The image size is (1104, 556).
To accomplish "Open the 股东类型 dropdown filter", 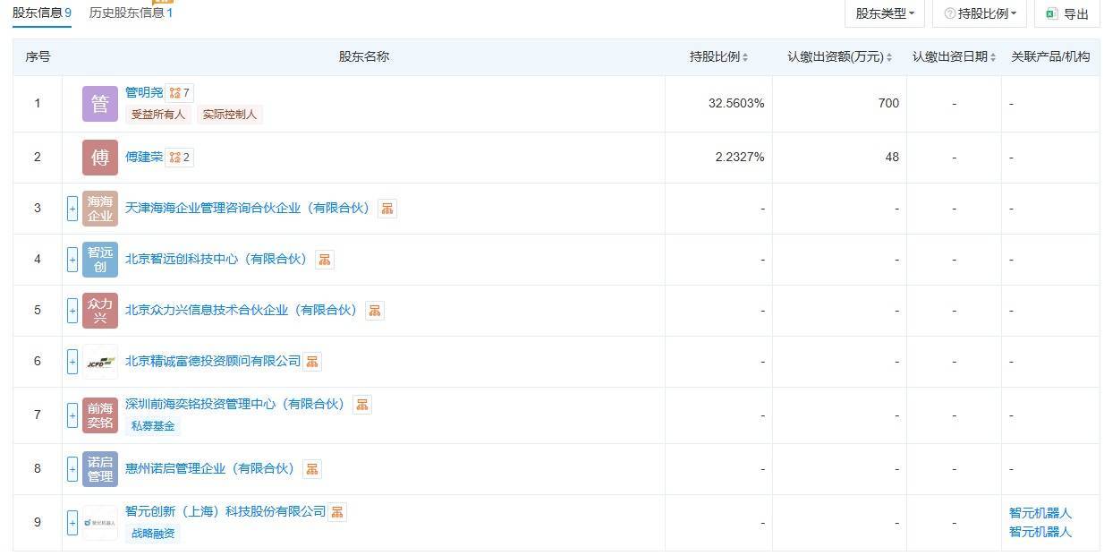I will pyautogui.click(x=884, y=13).
